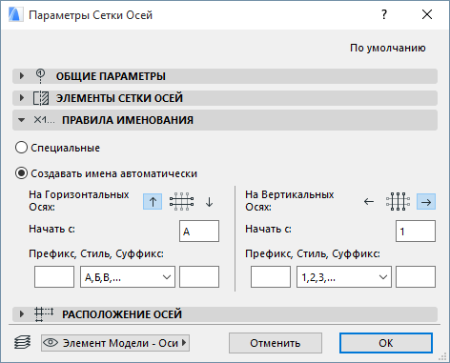Open the 1,2,3,... style dropdown
This screenshot has width=450, height=363.
pos(344,277)
